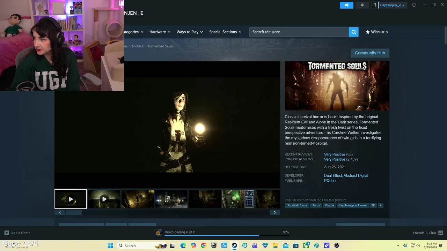Open Microsoft Edge from the taskbar
The width and height of the screenshot is (447, 251).
coord(183,245)
